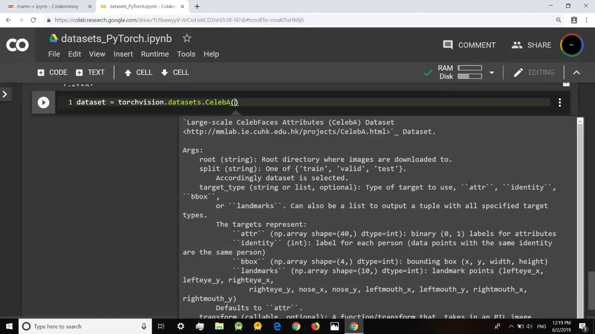Move cell up with the up-arrow CELL button
This screenshot has height=334, width=595.
click(x=138, y=72)
